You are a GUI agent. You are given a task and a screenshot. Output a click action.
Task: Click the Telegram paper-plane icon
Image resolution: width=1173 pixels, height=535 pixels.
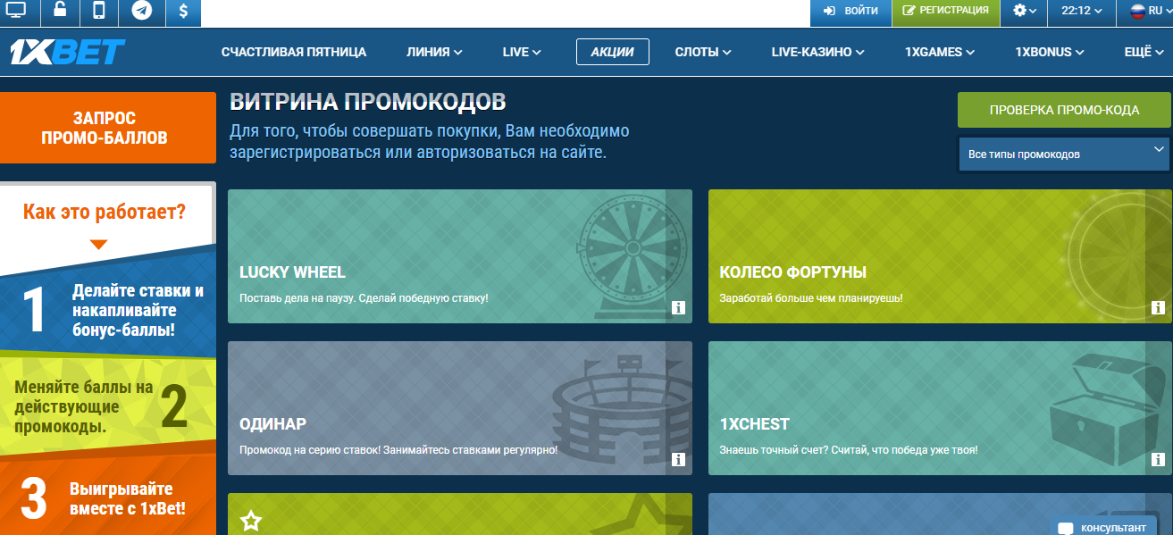click(x=141, y=12)
